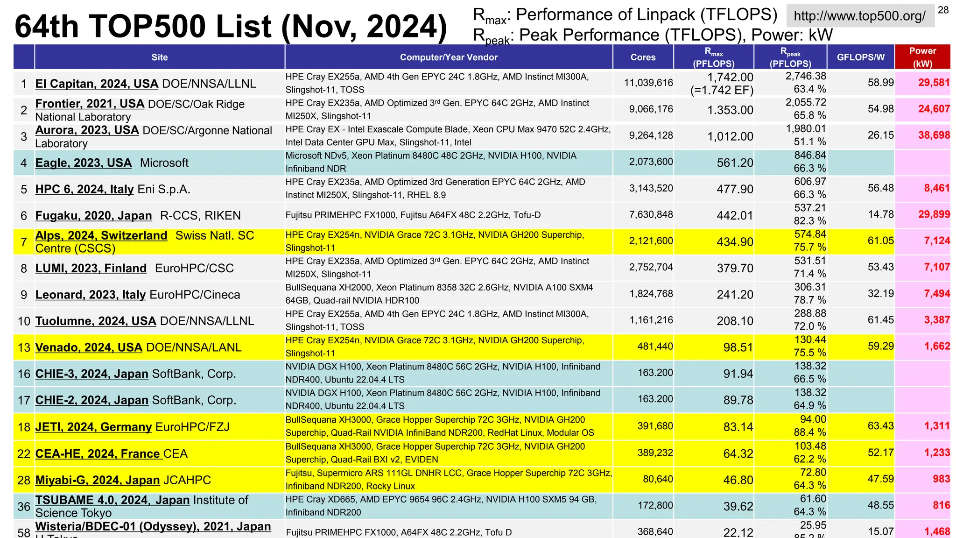Image resolution: width=956 pixels, height=538 pixels.
Task: Select the red Power (kW) column header
Action: [922, 57]
